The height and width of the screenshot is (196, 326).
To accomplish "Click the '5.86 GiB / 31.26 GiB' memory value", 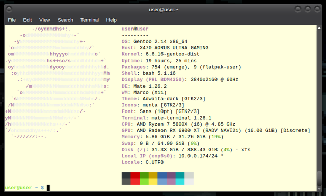I will click(x=175, y=137).
